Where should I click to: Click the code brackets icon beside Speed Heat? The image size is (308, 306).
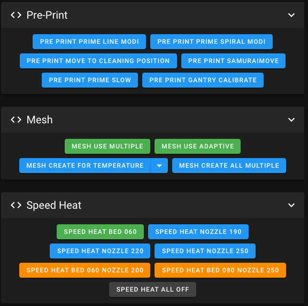click(16, 205)
